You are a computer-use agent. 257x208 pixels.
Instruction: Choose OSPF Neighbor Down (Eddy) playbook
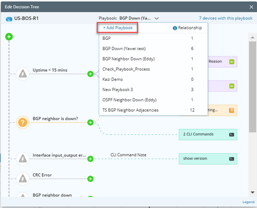(153, 100)
